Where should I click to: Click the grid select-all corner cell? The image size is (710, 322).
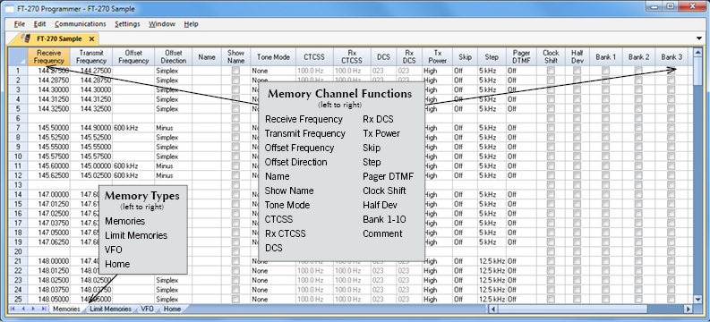point(18,56)
